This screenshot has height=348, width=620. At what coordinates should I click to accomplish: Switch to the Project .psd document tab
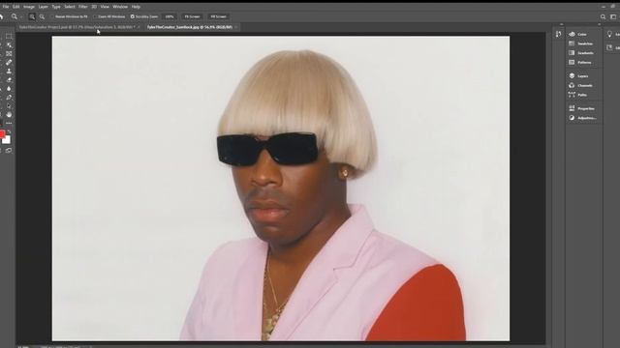pyautogui.click(x=77, y=27)
